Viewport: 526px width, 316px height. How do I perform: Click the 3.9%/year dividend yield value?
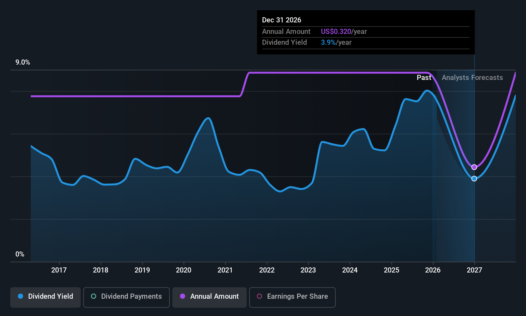[336, 42]
